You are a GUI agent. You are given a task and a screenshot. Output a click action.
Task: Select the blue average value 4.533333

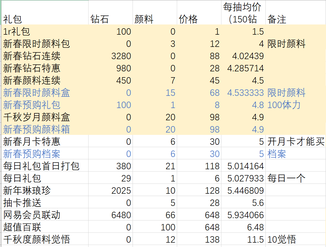pos(246,93)
